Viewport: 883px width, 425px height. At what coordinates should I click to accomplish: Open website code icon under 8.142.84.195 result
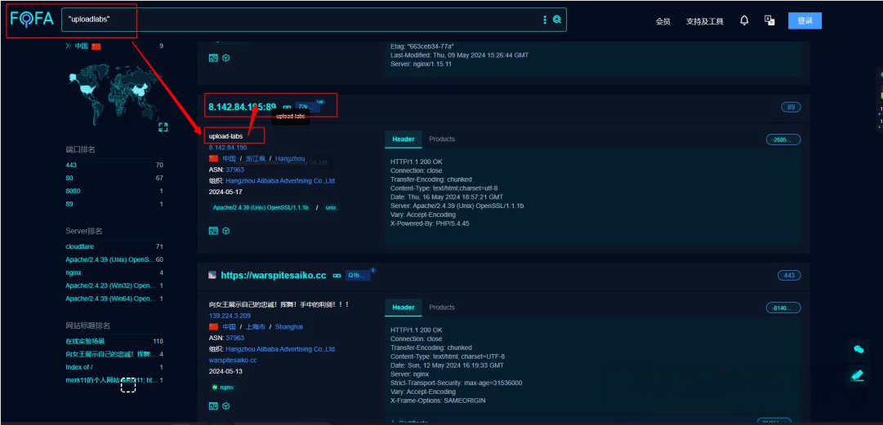[x=213, y=231]
